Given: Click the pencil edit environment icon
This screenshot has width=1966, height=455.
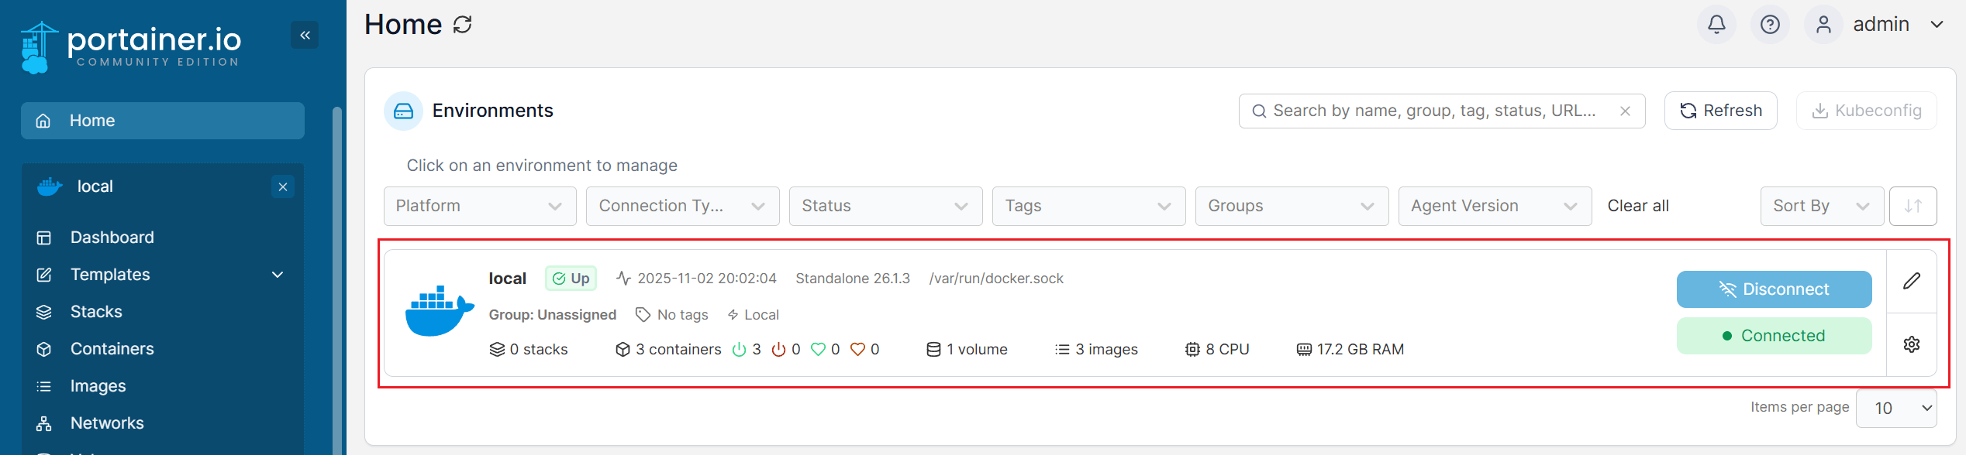Looking at the screenshot, I should pos(1912,281).
